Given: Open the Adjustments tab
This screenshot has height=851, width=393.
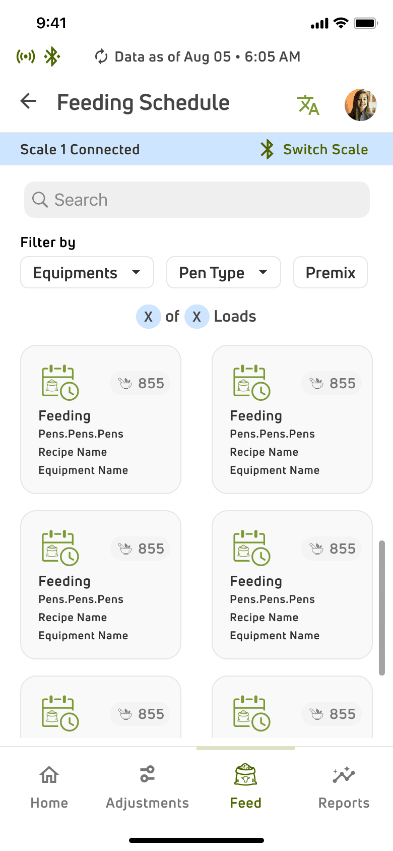Looking at the screenshot, I should (x=147, y=787).
